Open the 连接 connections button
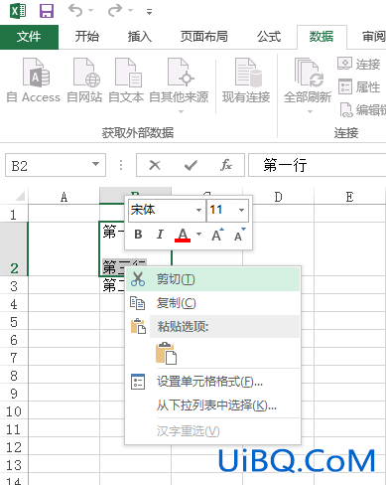This screenshot has width=386, height=485. pos(359,64)
